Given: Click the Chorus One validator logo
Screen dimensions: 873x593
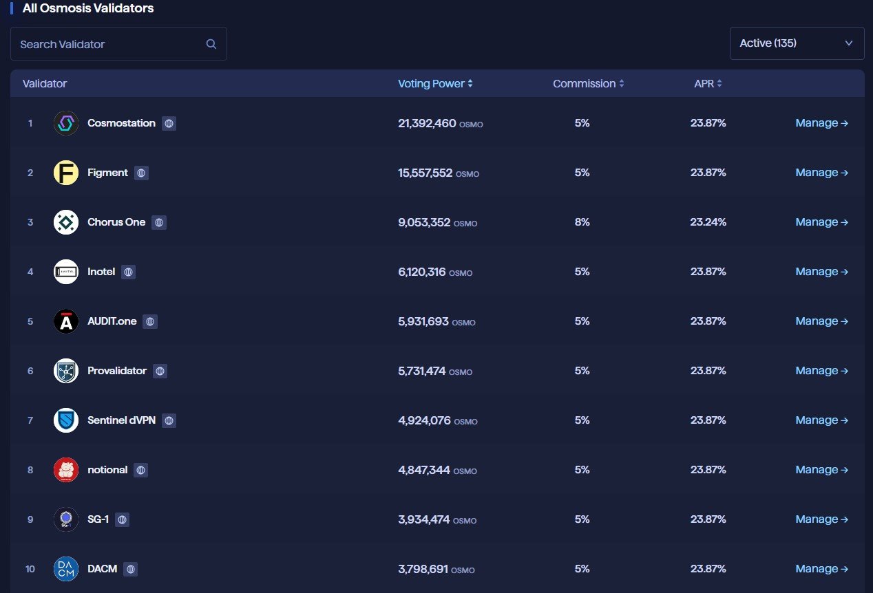Looking at the screenshot, I should coord(66,222).
